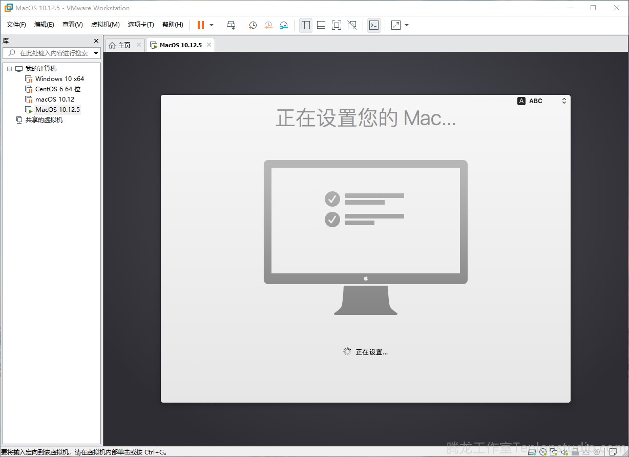629x457 pixels.
Task: Pause the running virtual machine
Action: [x=201, y=25]
